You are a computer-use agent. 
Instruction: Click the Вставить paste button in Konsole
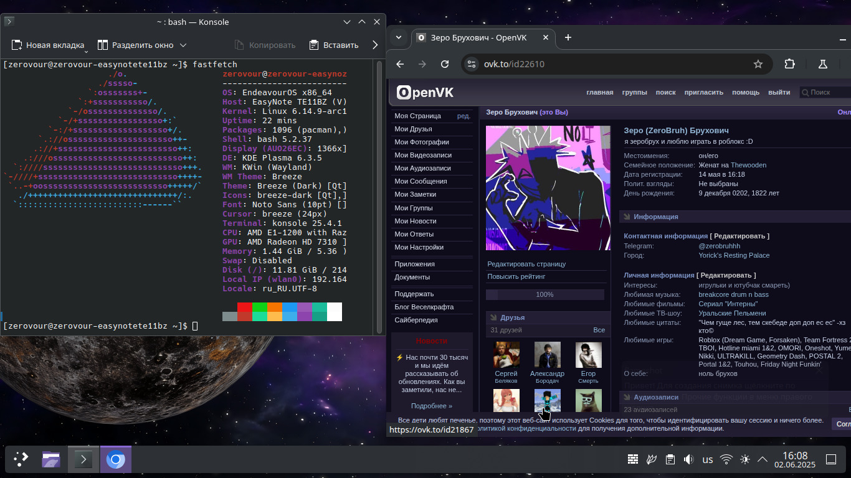click(334, 45)
